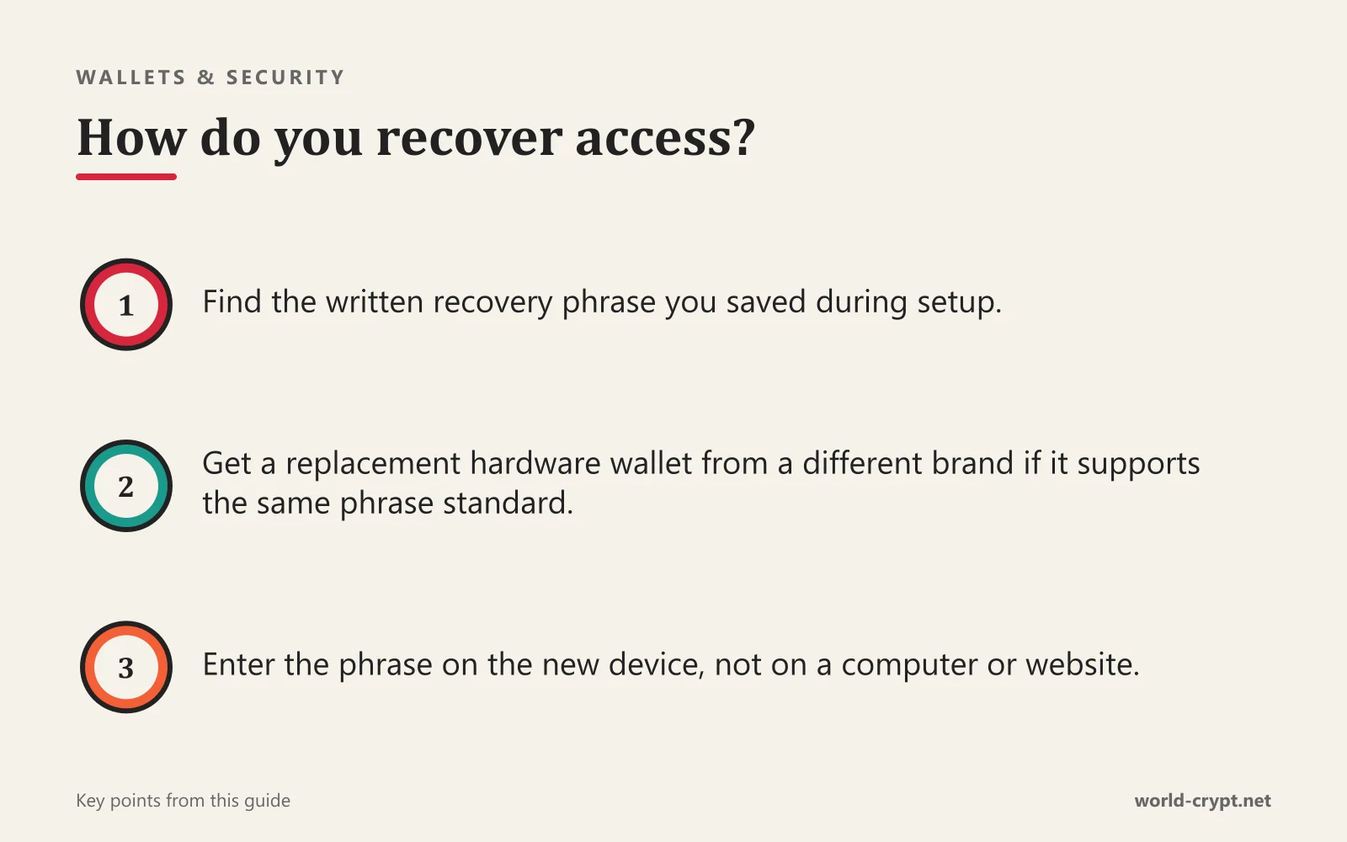This screenshot has height=842, width=1347.
Task: Click the 'How do you recover access?' heading
Action: (x=416, y=138)
